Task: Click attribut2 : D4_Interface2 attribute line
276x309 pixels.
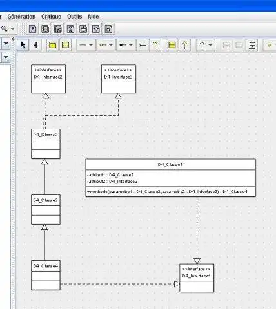Action: coord(112,182)
